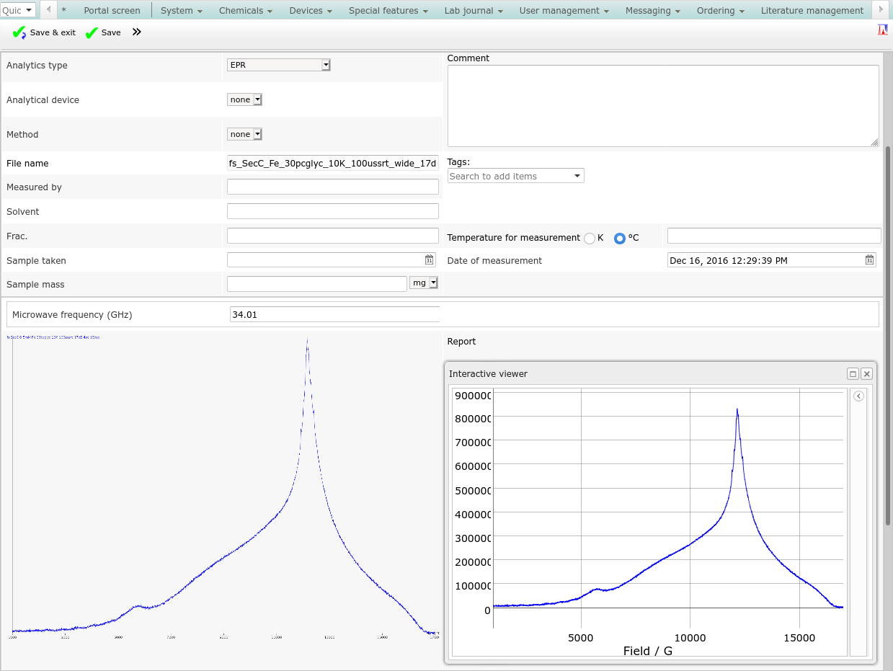Select the °C temperature unit radio button
Screen dimensions: 893x671
(x=619, y=238)
